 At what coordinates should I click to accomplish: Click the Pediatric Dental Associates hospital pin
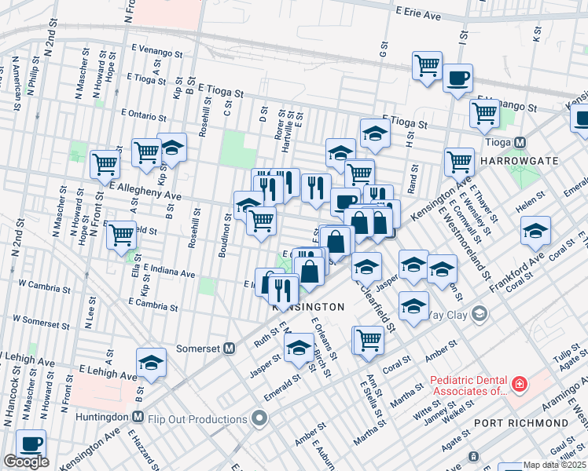(x=520, y=384)
